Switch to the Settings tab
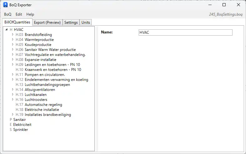Screen dimensions: 246x154 pyautogui.click(x=71, y=22)
